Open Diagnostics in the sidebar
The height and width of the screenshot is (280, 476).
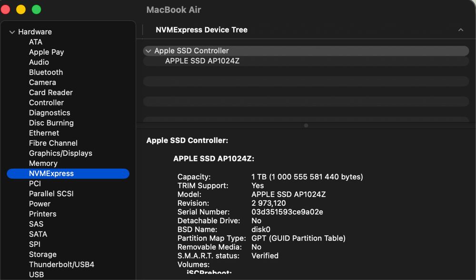[x=50, y=113]
